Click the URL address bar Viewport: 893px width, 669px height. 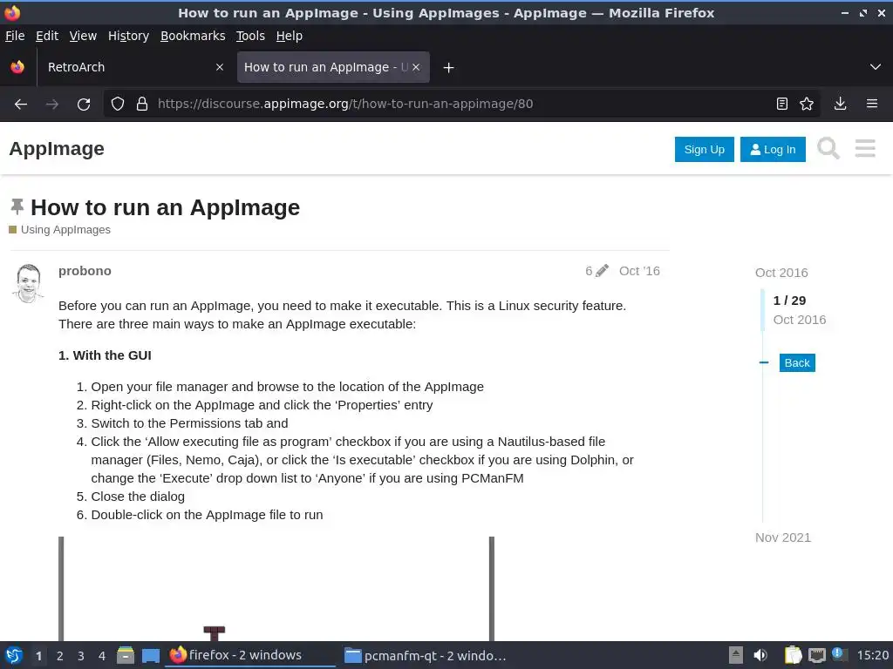coord(461,105)
